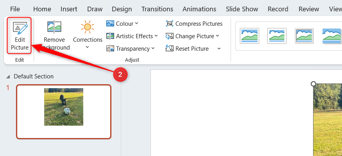Switch to the Animations tab

[x=199, y=9]
